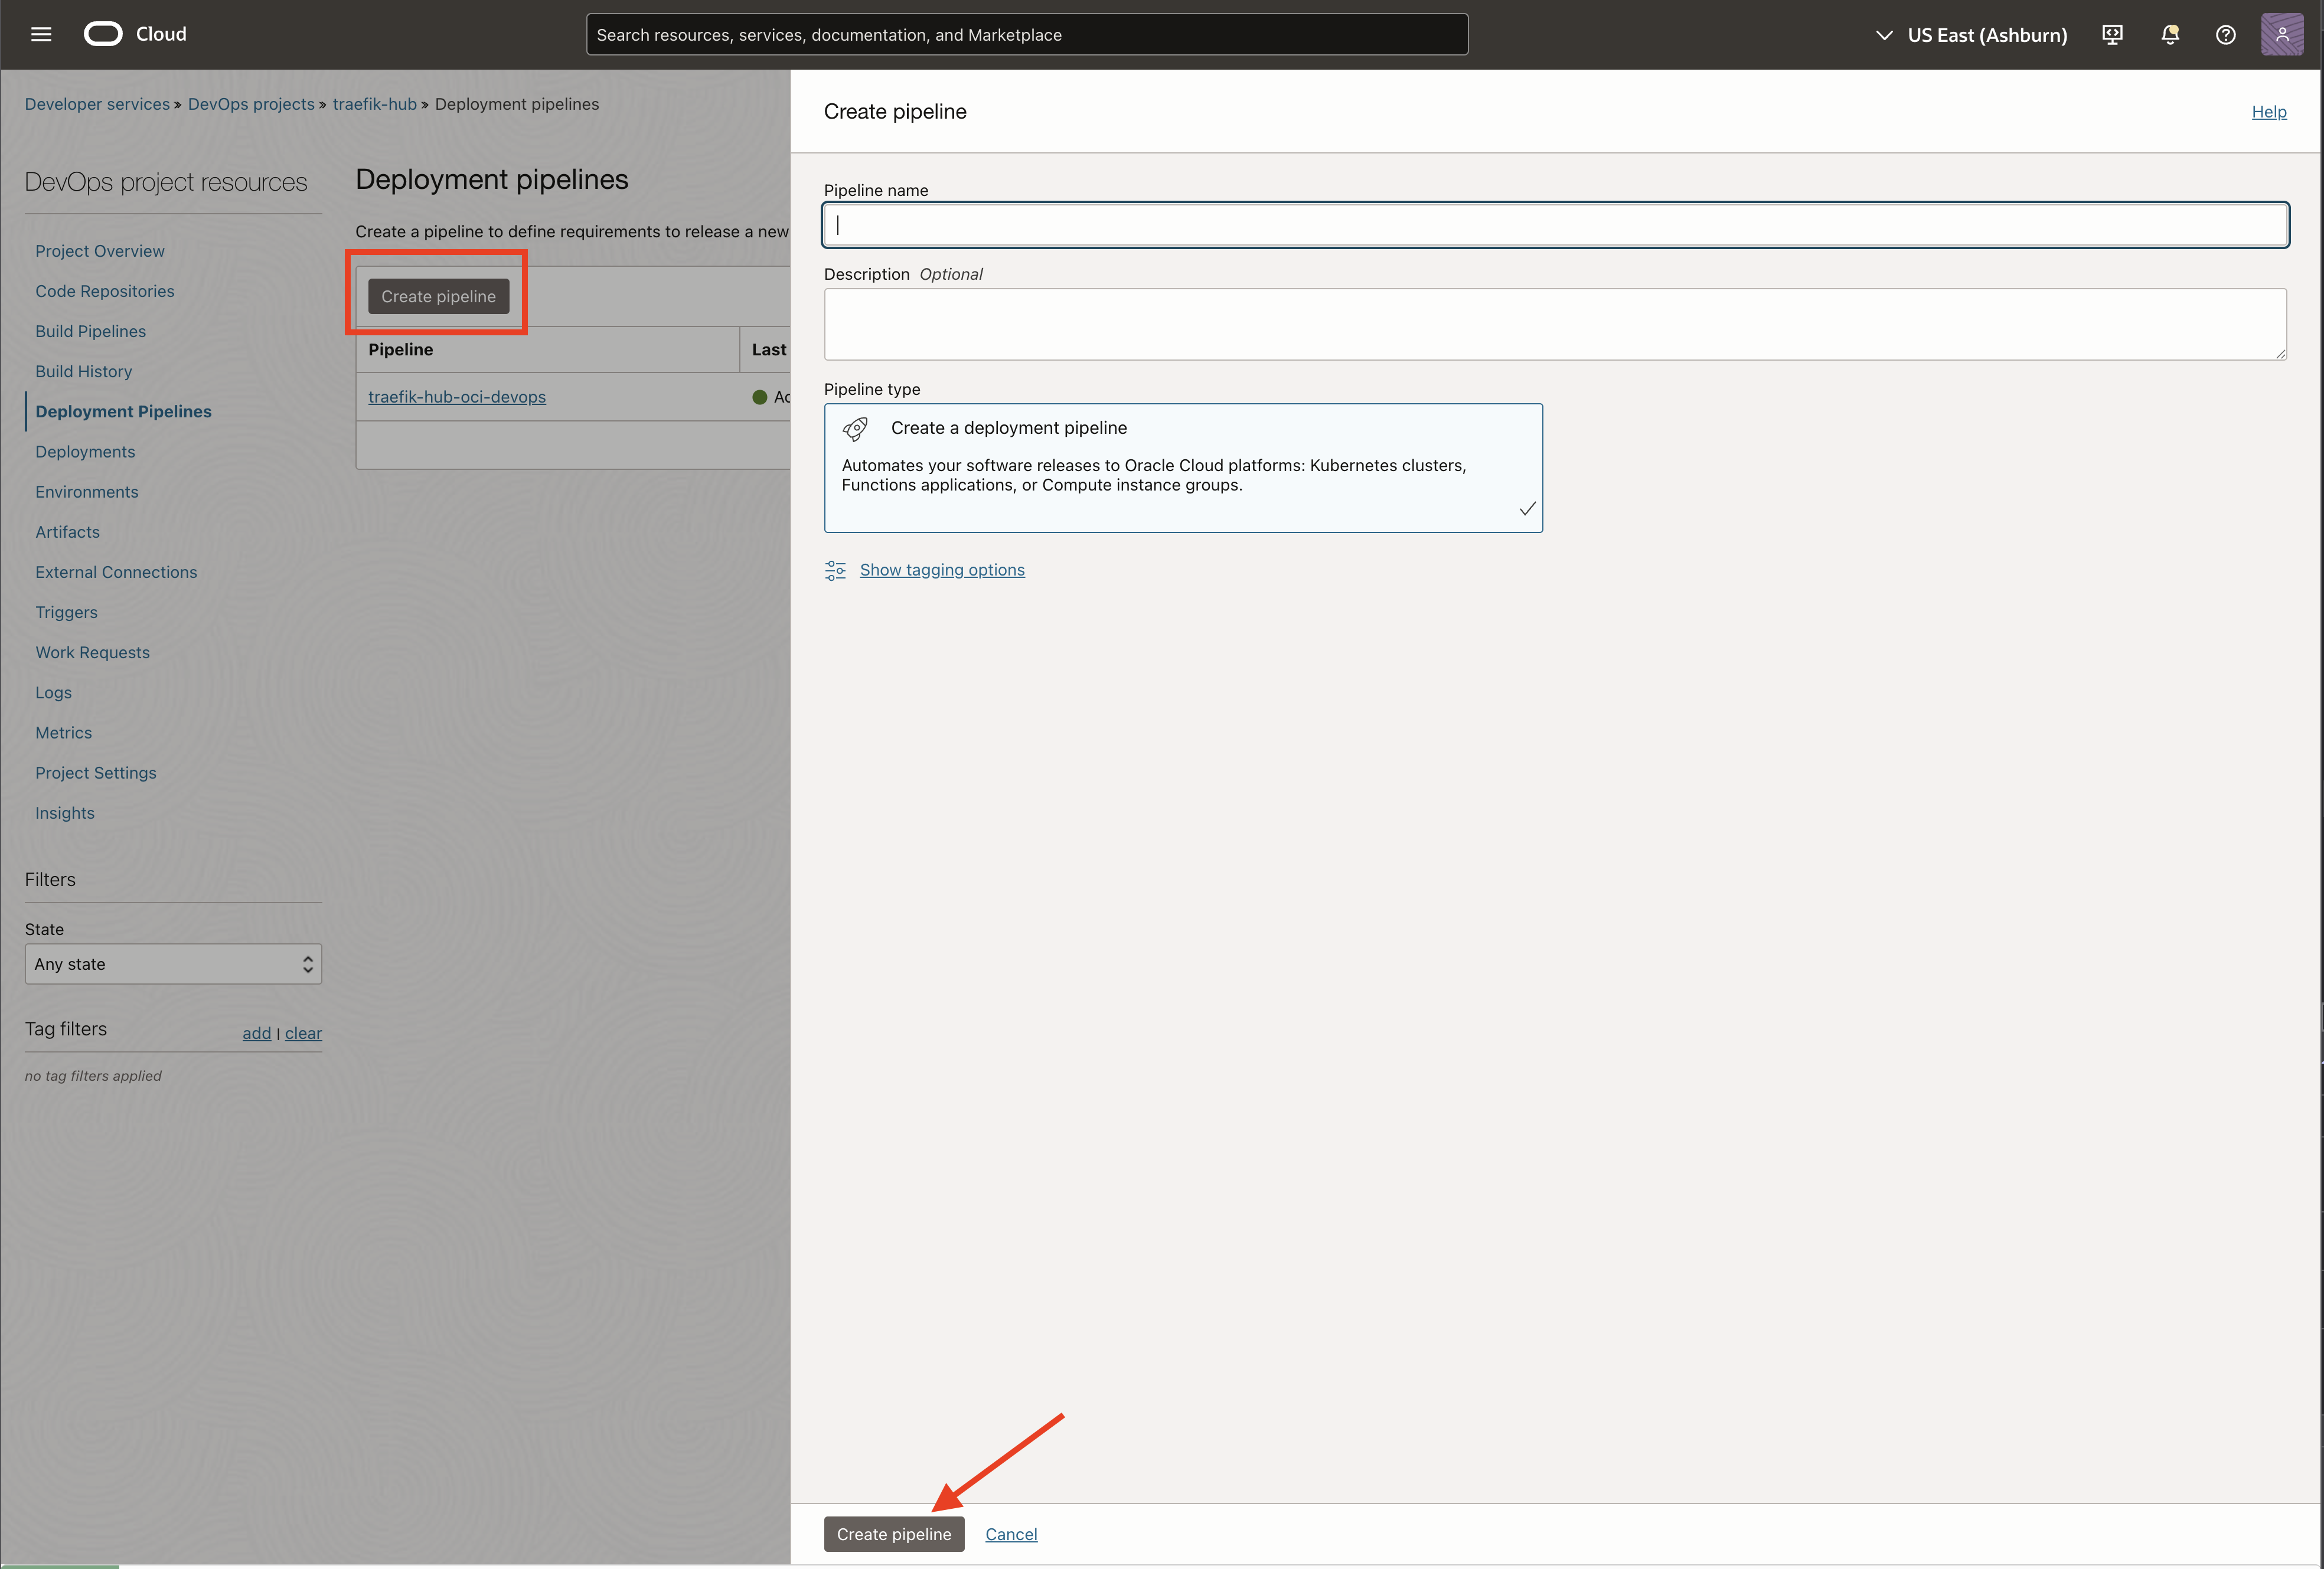Open the user profile avatar
Image resolution: width=2324 pixels, height=1569 pixels.
pyautogui.click(x=2281, y=35)
